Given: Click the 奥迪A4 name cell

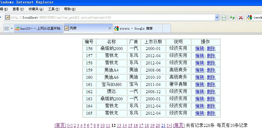Looking at the screenshot, I should (x=111, y=70).
